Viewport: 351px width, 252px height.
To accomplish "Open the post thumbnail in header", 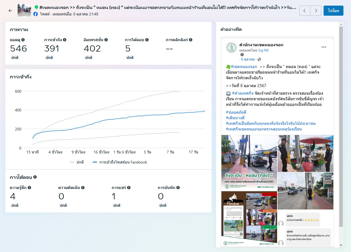I will click(24, 11).
